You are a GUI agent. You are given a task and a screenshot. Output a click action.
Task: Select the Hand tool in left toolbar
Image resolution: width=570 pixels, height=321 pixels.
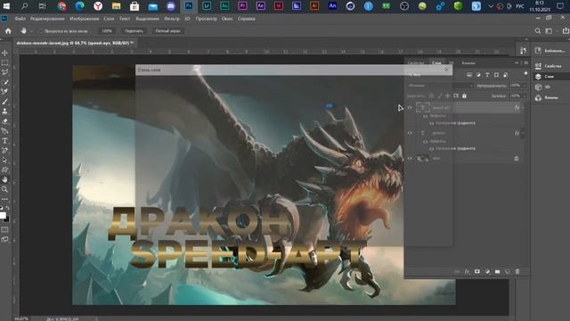(4, 179)
